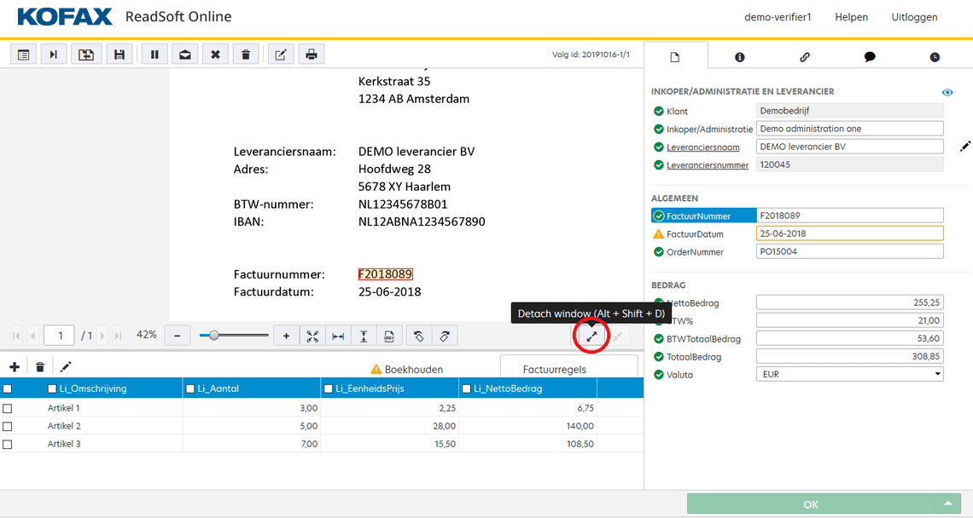973x518 pixels.
Task: Click the zoom slider handle
Action: point(213,336)
